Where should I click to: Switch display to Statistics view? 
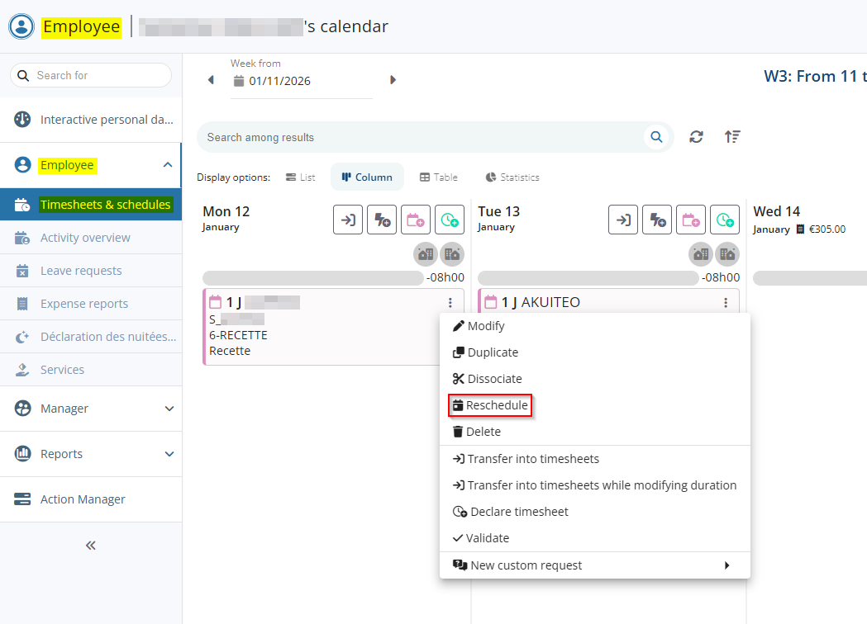(x=512, y=177)
